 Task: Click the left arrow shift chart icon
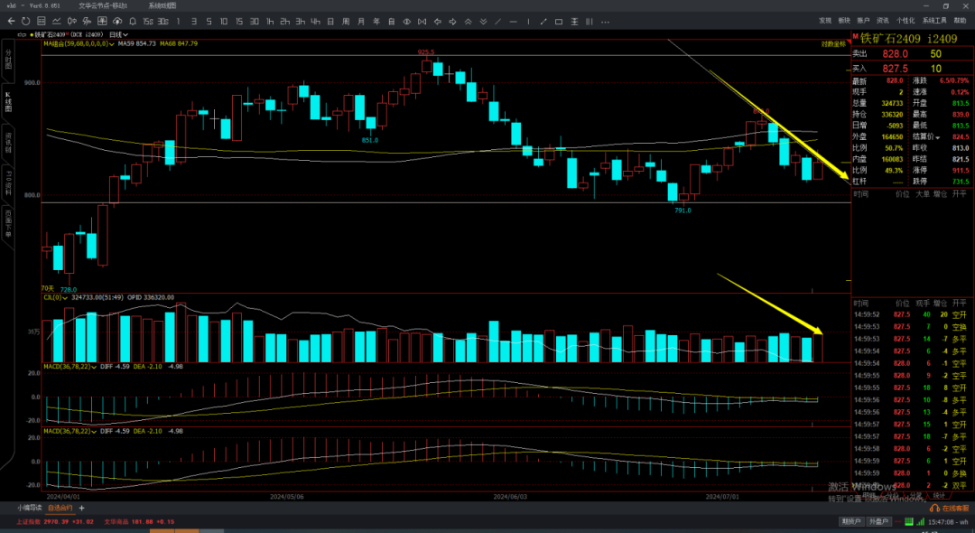(x=437, y=21)
